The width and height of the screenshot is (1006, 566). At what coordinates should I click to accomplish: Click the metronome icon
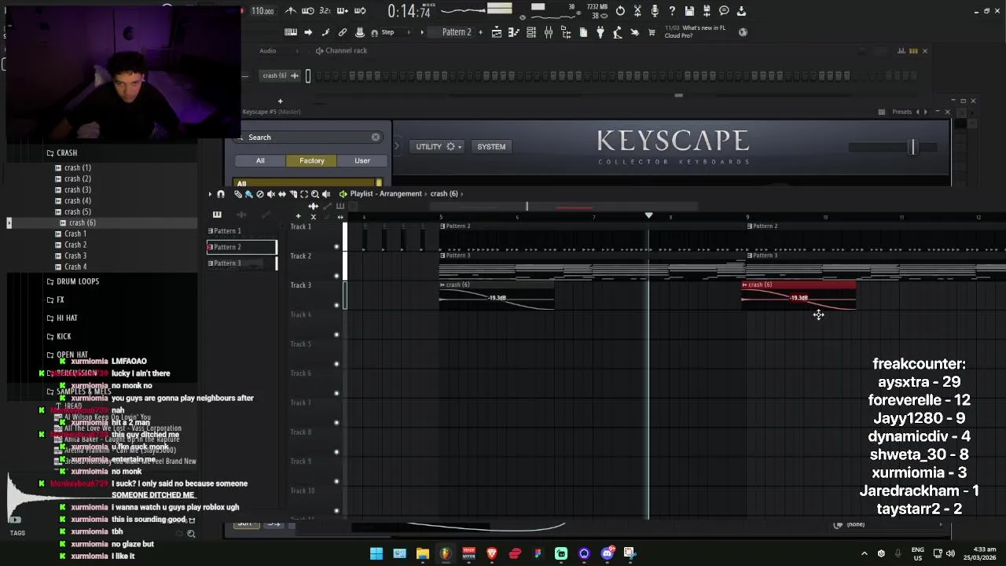pos(291,11)
